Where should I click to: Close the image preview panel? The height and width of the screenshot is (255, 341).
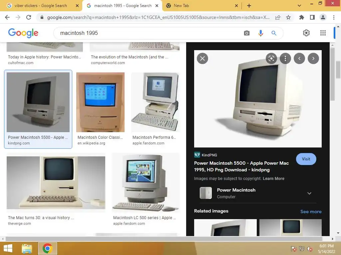pyautogui.click(x=202, y=58)
